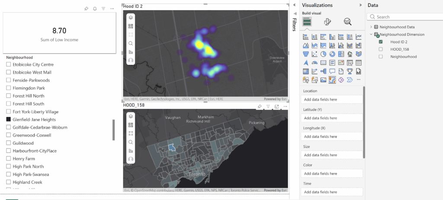Uncheck the Hood ID 2 field
Viewport: 443px width, 200px height.
(381, 42)
